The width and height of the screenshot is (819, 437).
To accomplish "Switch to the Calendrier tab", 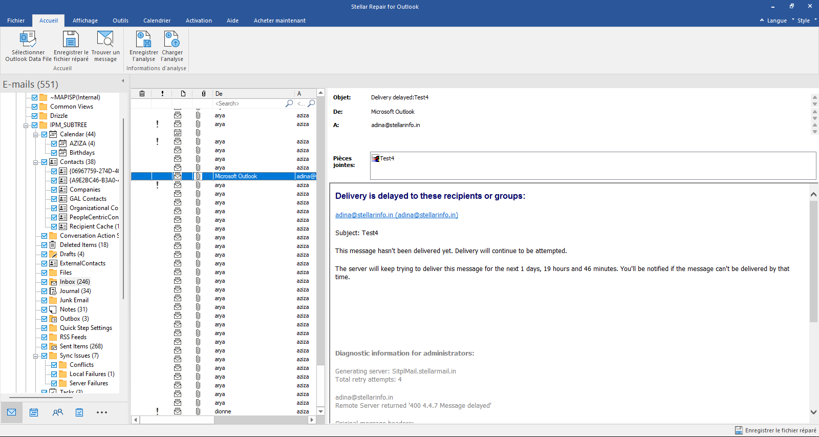I will (157, 20).
